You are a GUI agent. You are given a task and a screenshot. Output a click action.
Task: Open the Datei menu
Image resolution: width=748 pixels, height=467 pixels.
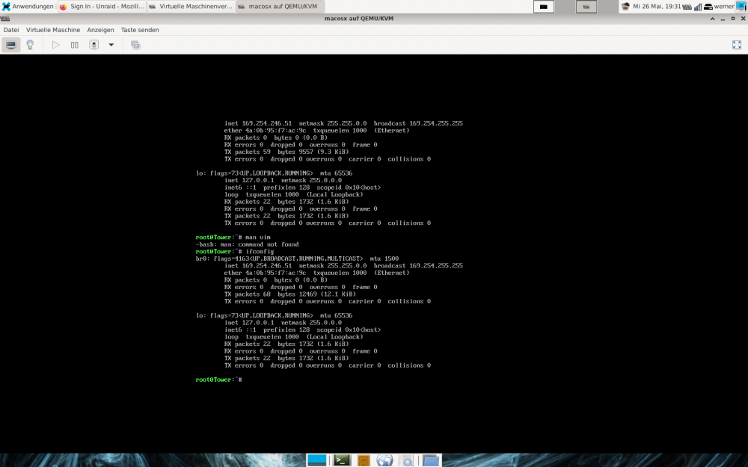[11, 30]
